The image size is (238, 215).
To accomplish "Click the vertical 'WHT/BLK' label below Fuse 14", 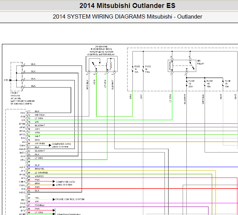I will (203, 99).
